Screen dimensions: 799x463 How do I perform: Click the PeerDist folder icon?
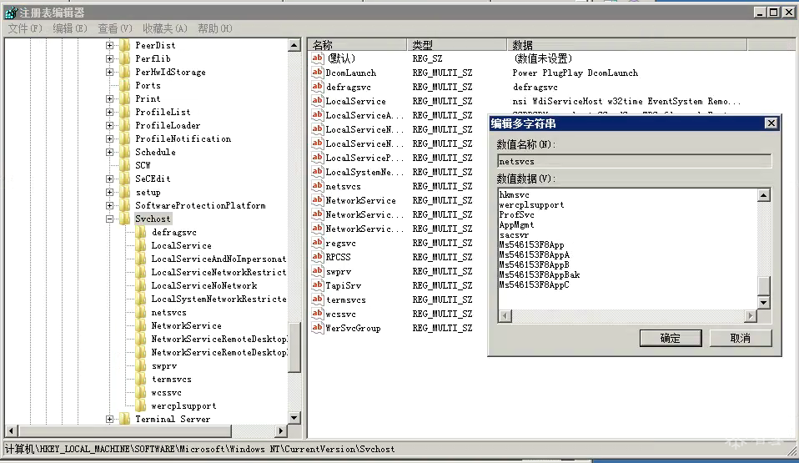[x=125, y=45]
